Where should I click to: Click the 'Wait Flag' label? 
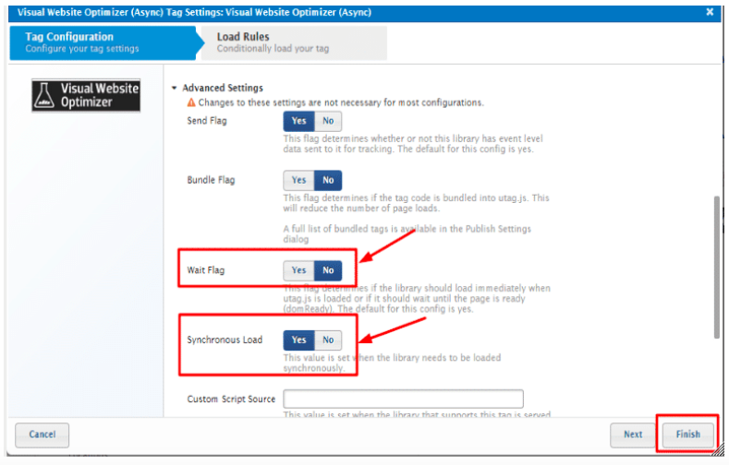tap(205, 270)
